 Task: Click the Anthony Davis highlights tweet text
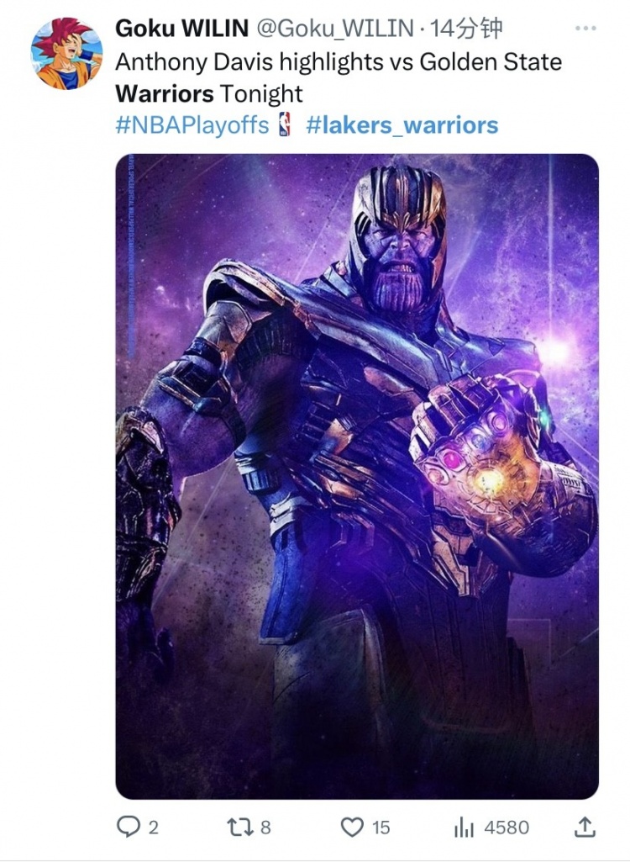(x=336, y=62)
